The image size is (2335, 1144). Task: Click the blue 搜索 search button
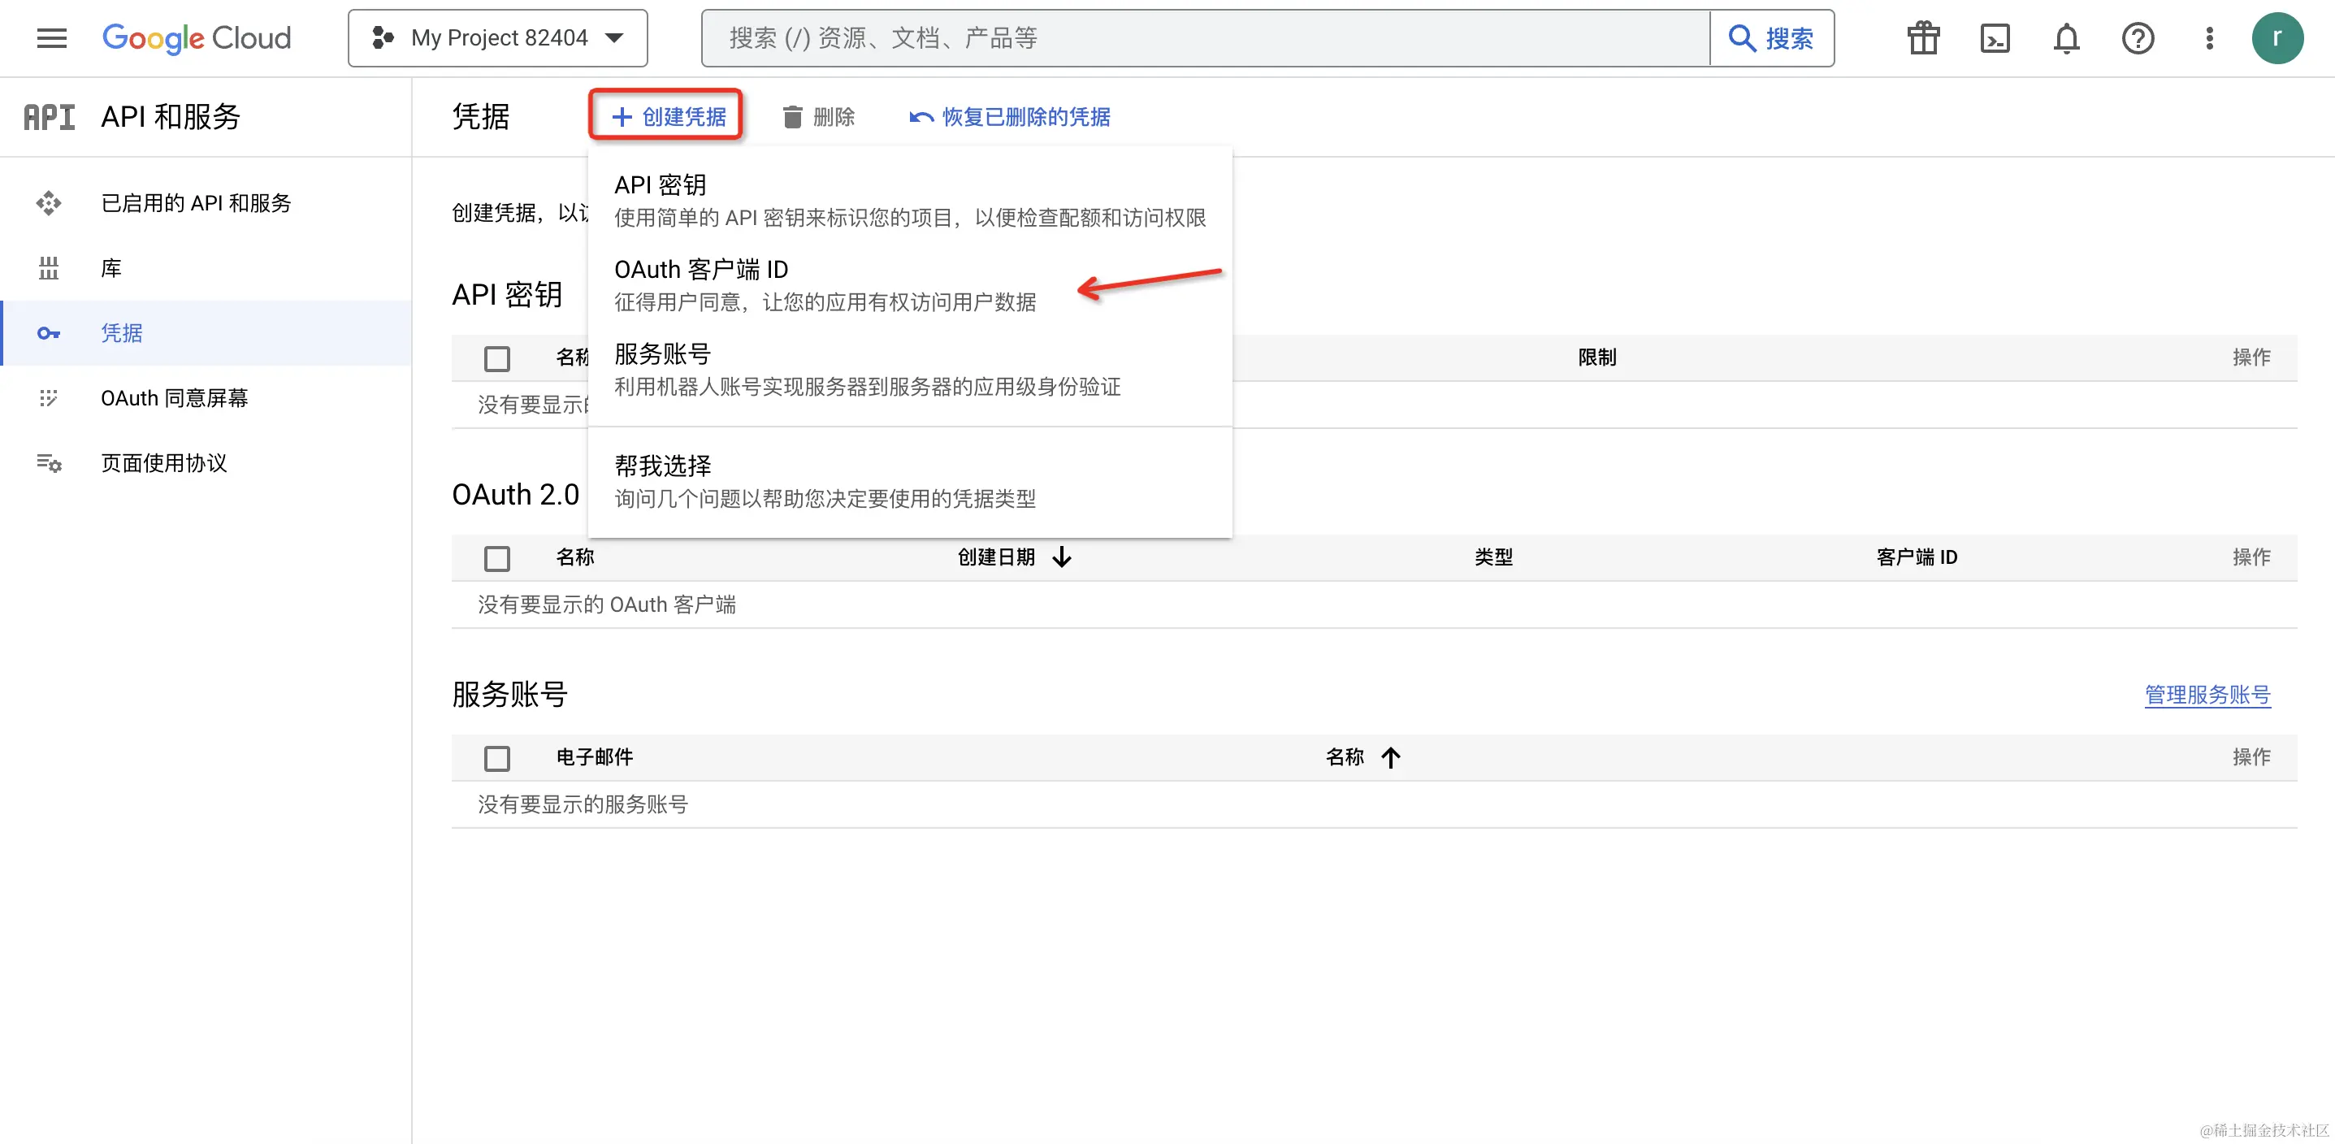click(1772, 38)
